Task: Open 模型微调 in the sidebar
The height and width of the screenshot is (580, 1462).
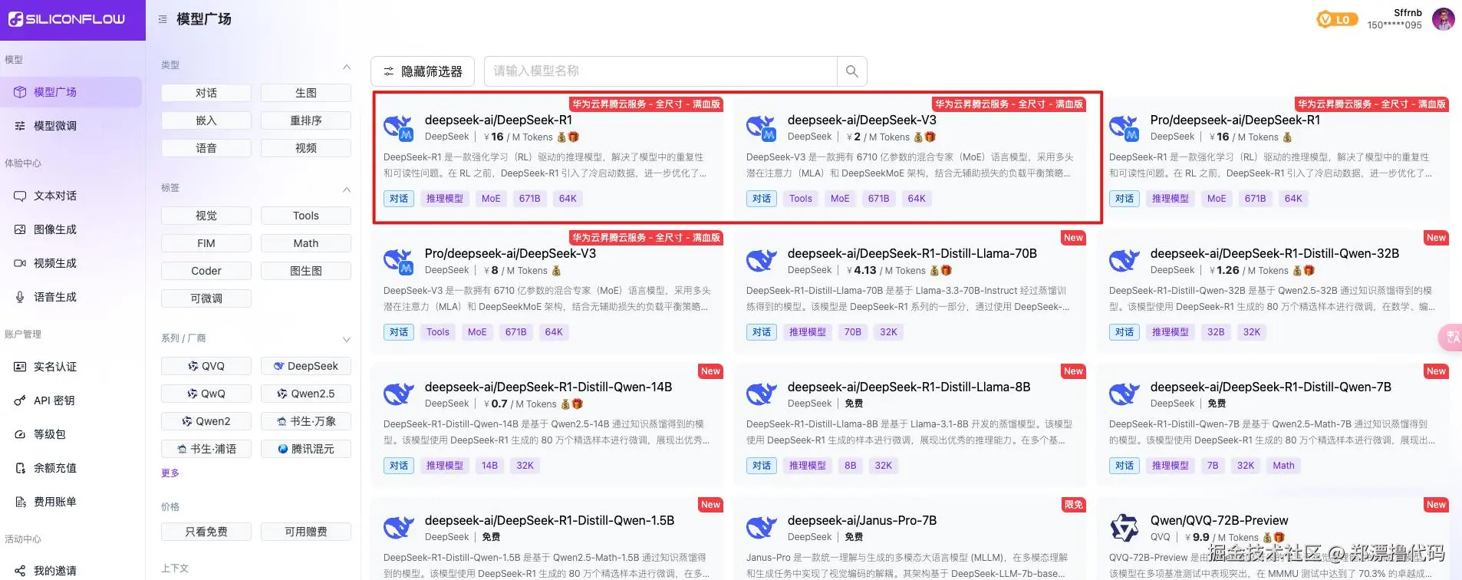Action: pos(71,126)
